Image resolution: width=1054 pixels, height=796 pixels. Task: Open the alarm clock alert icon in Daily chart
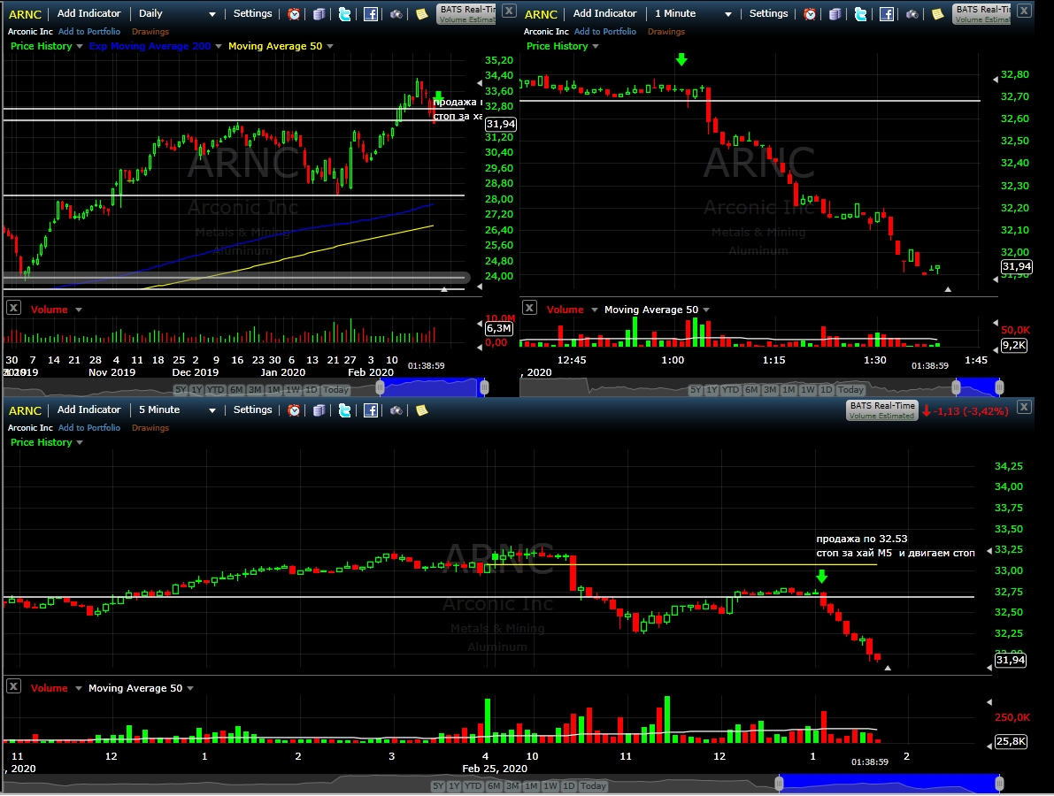tap(294, 14)
